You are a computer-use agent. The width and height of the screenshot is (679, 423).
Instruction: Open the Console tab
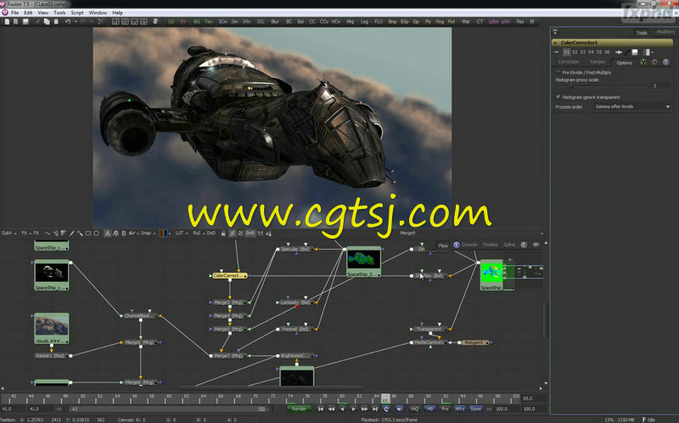[x=469, y=245]
